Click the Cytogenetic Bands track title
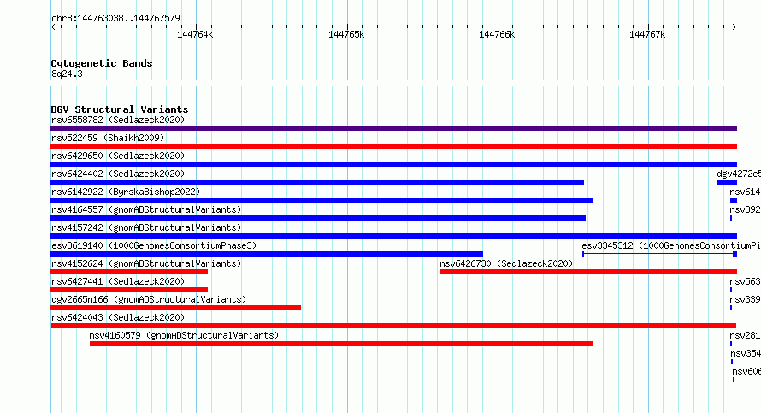This screenshot has height=413, width=761. (x=102, y=63)
